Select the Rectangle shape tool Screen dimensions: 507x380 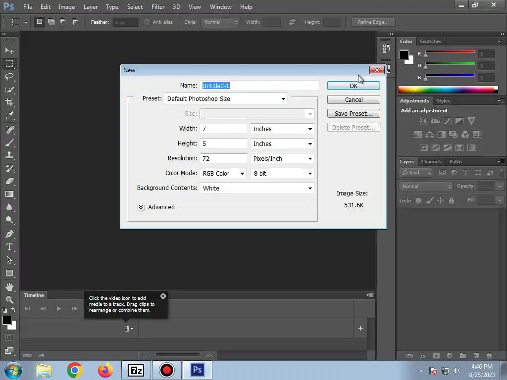(9, 273)
